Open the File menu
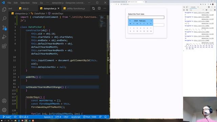217x122 pixels. (9, 3)
